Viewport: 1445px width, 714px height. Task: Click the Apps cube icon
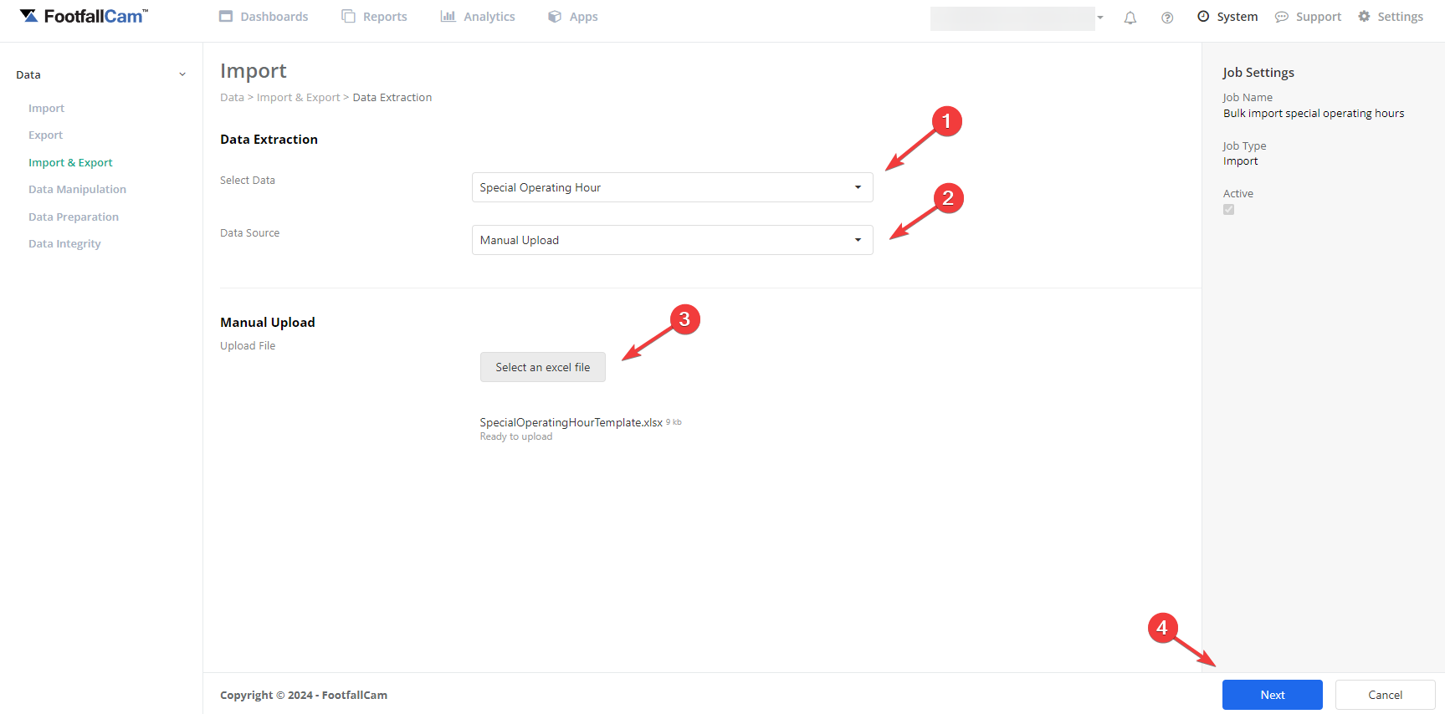coord(554,16)
